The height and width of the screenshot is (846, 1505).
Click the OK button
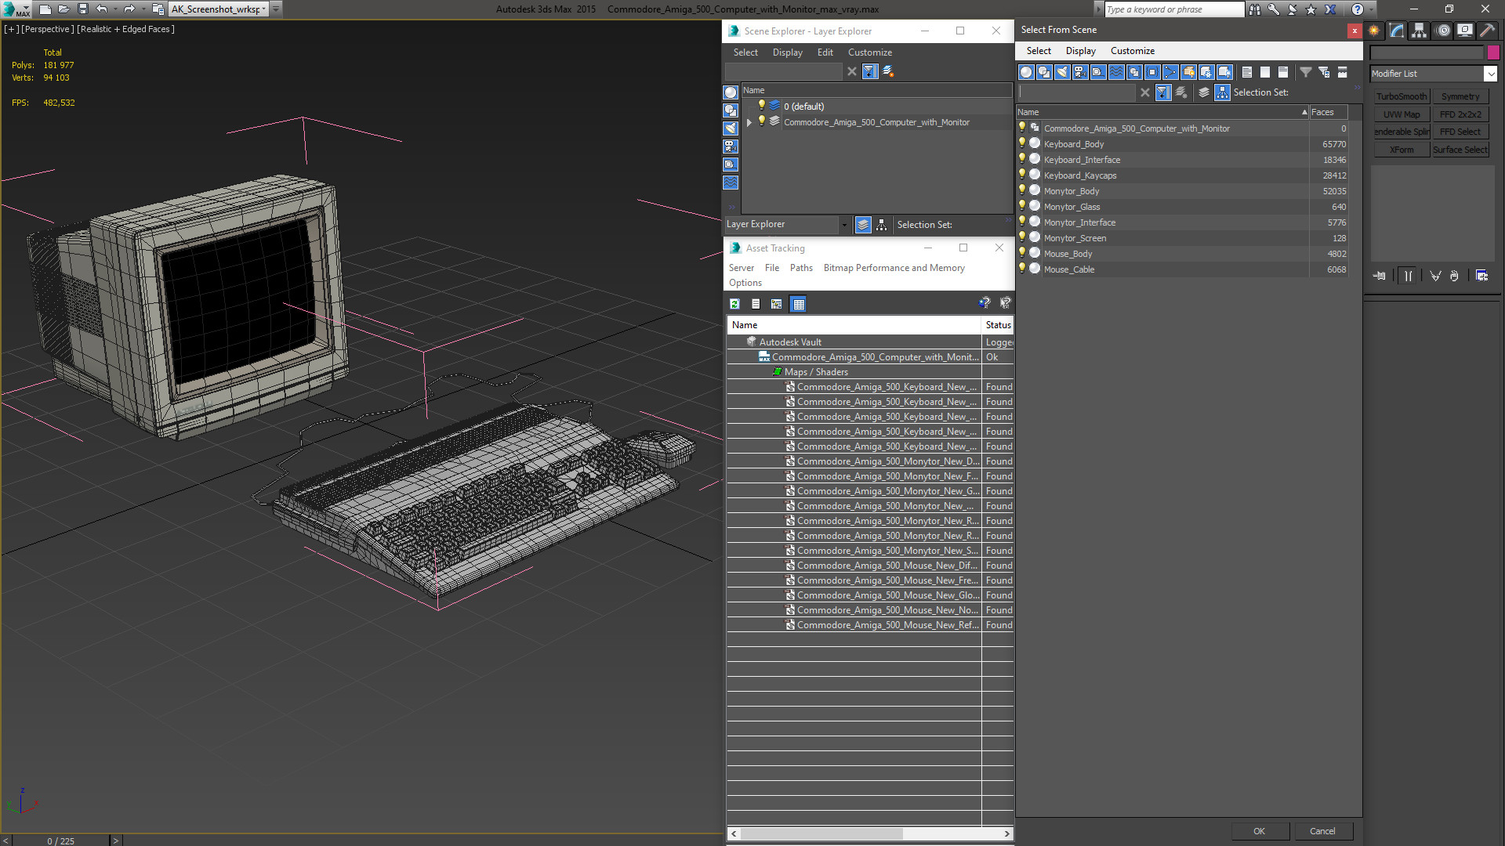(x=1259, y=831)
